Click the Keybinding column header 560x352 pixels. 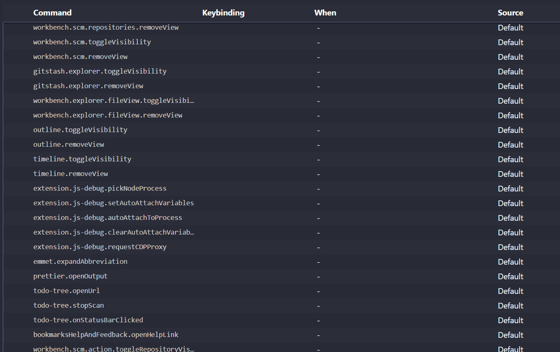point(223,13)
